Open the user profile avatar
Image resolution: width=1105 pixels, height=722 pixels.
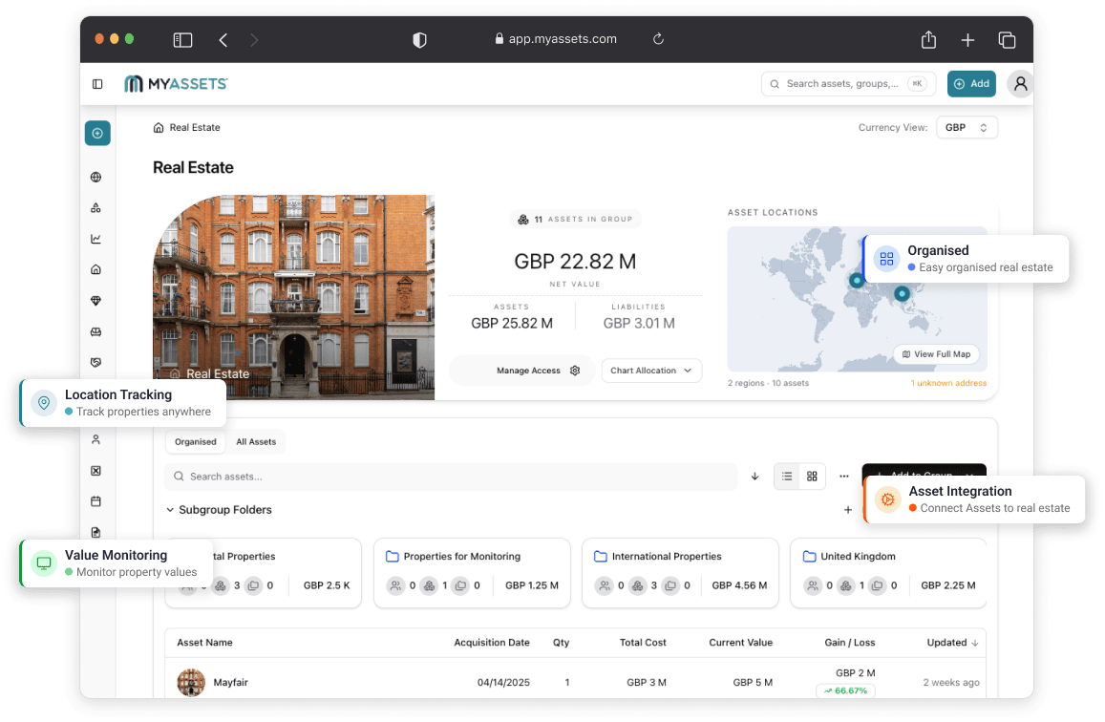pos(1020,84)
